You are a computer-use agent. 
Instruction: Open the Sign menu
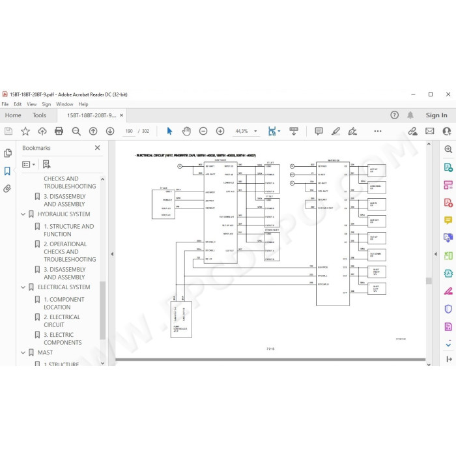[46, 104]
